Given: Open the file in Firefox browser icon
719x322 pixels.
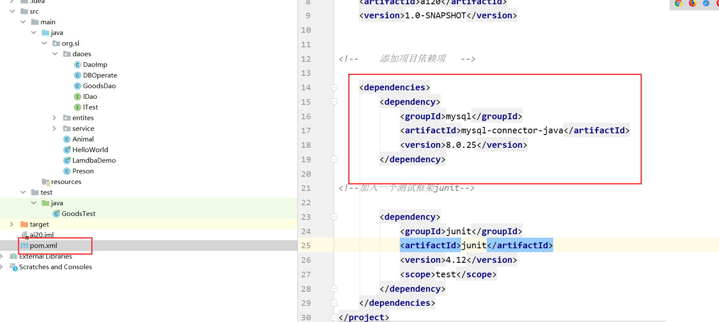Looking at the screenshot, I should point(693,3).
